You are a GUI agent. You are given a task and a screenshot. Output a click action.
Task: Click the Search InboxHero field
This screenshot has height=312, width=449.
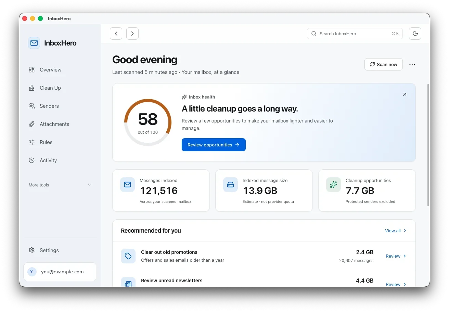[355, 34]
